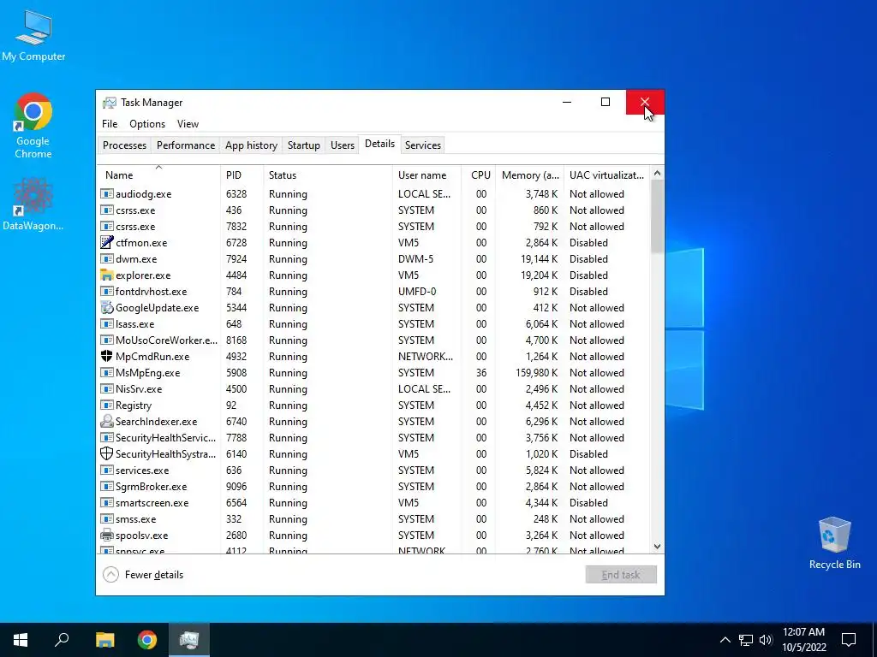Click the Task Manager taskbar button
Image resolution: width=877 pixels, height=657 pixels.
pyautogui.click(x=189, y=640)
